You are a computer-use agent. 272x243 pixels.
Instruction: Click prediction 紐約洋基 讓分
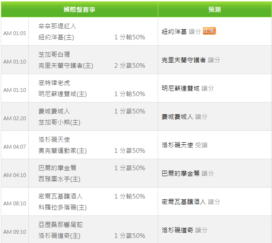tap(181, 31)
